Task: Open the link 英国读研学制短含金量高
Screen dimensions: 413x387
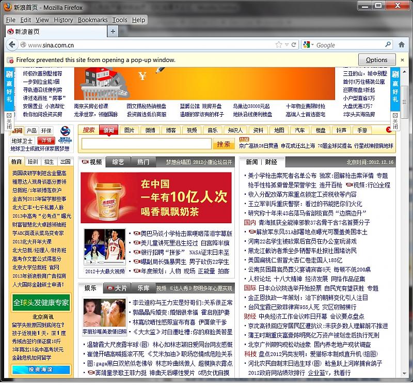Action: [x=39, y=173]
